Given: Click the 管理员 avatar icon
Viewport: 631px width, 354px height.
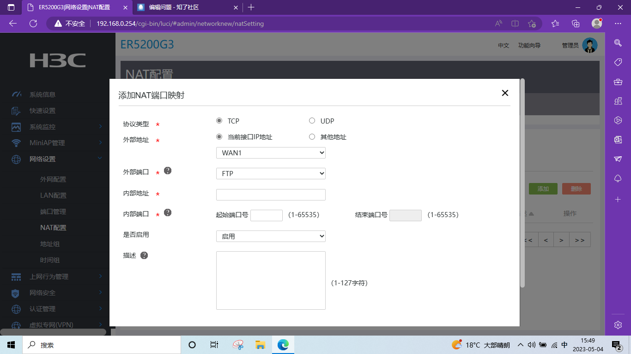Looking at the screenshot, I should point(590,45).
